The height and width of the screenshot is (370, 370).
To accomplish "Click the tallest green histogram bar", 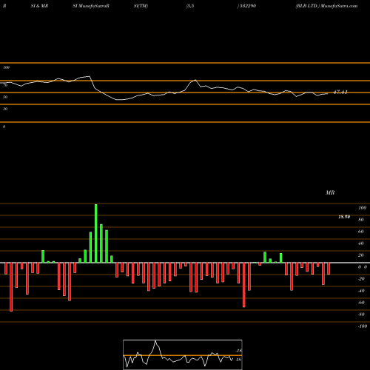I will (x=96, y=233).
